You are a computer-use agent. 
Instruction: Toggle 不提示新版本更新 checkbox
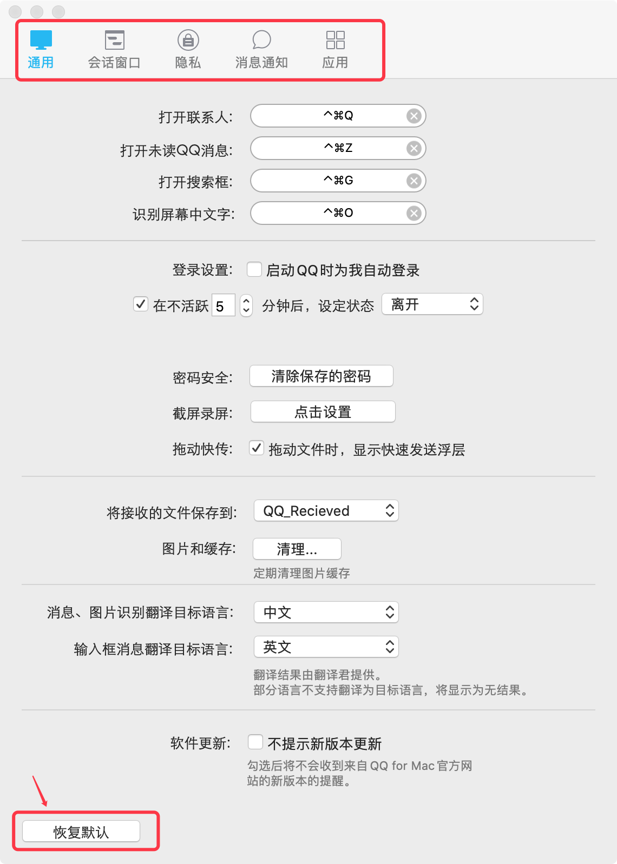point(255,742)
